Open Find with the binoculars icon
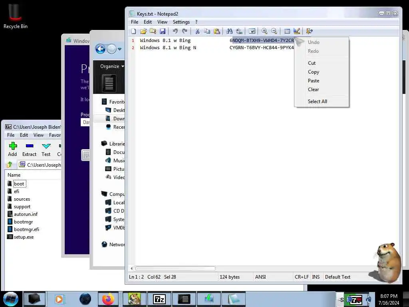409x307 pixels. tap(229, 31)
